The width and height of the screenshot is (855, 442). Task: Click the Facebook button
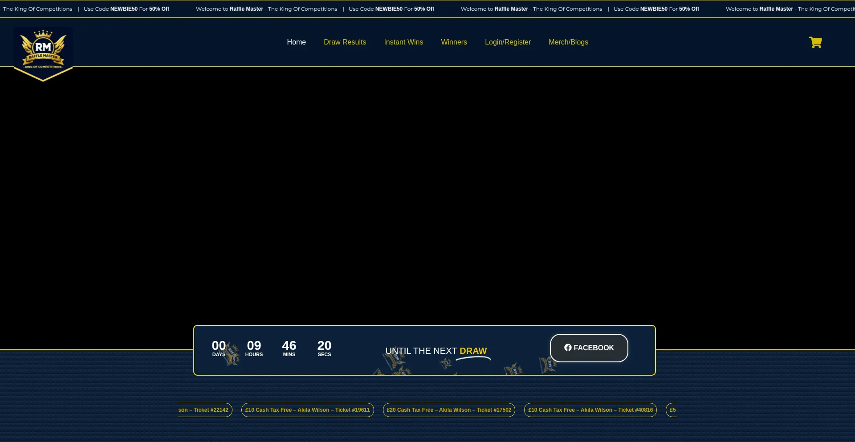[x=589, y=348]
